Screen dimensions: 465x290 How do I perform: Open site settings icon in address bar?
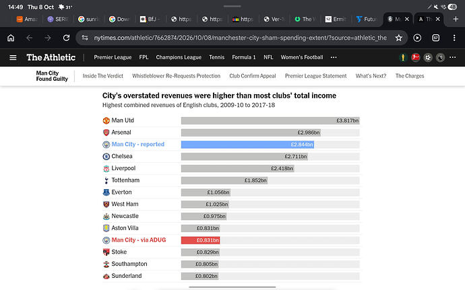[85, 38]
